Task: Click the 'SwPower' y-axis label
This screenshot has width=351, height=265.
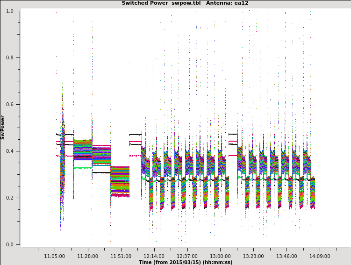Action: [x=3, y=127]
